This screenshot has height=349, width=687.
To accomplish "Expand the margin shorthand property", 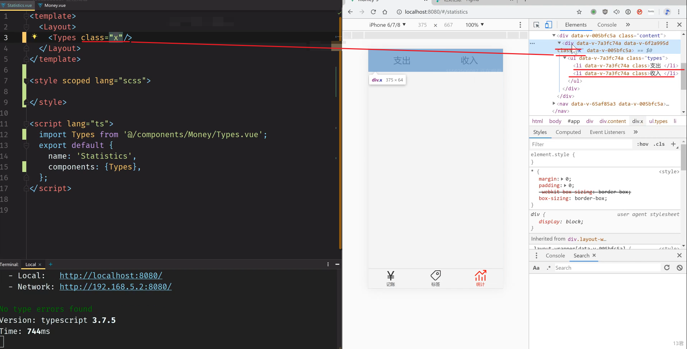I will pos(562,179).
